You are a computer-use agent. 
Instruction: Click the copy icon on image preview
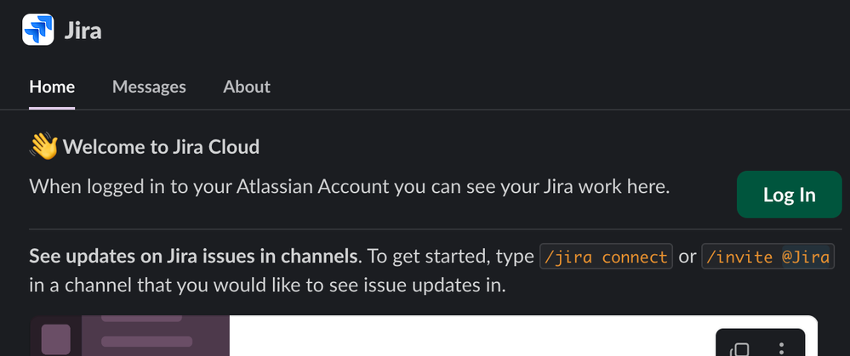(739, 349)
